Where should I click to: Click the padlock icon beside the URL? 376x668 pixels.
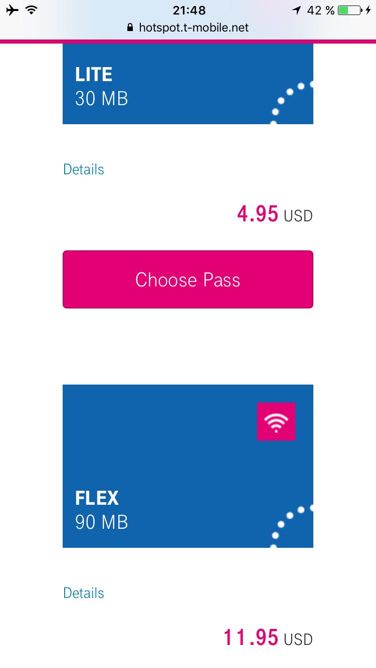(x=131, y=28)
